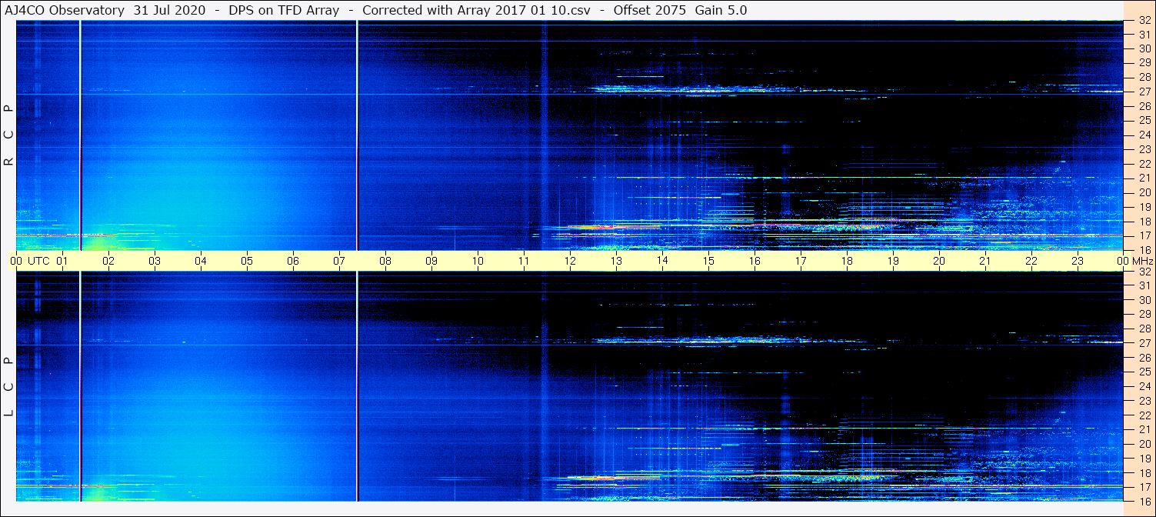Click the UTC label on time axis

[38, 261]
